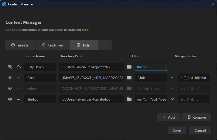The image size is (217, 140).
Task: Click the Studios merging rules field
Action: click(194, 99)
